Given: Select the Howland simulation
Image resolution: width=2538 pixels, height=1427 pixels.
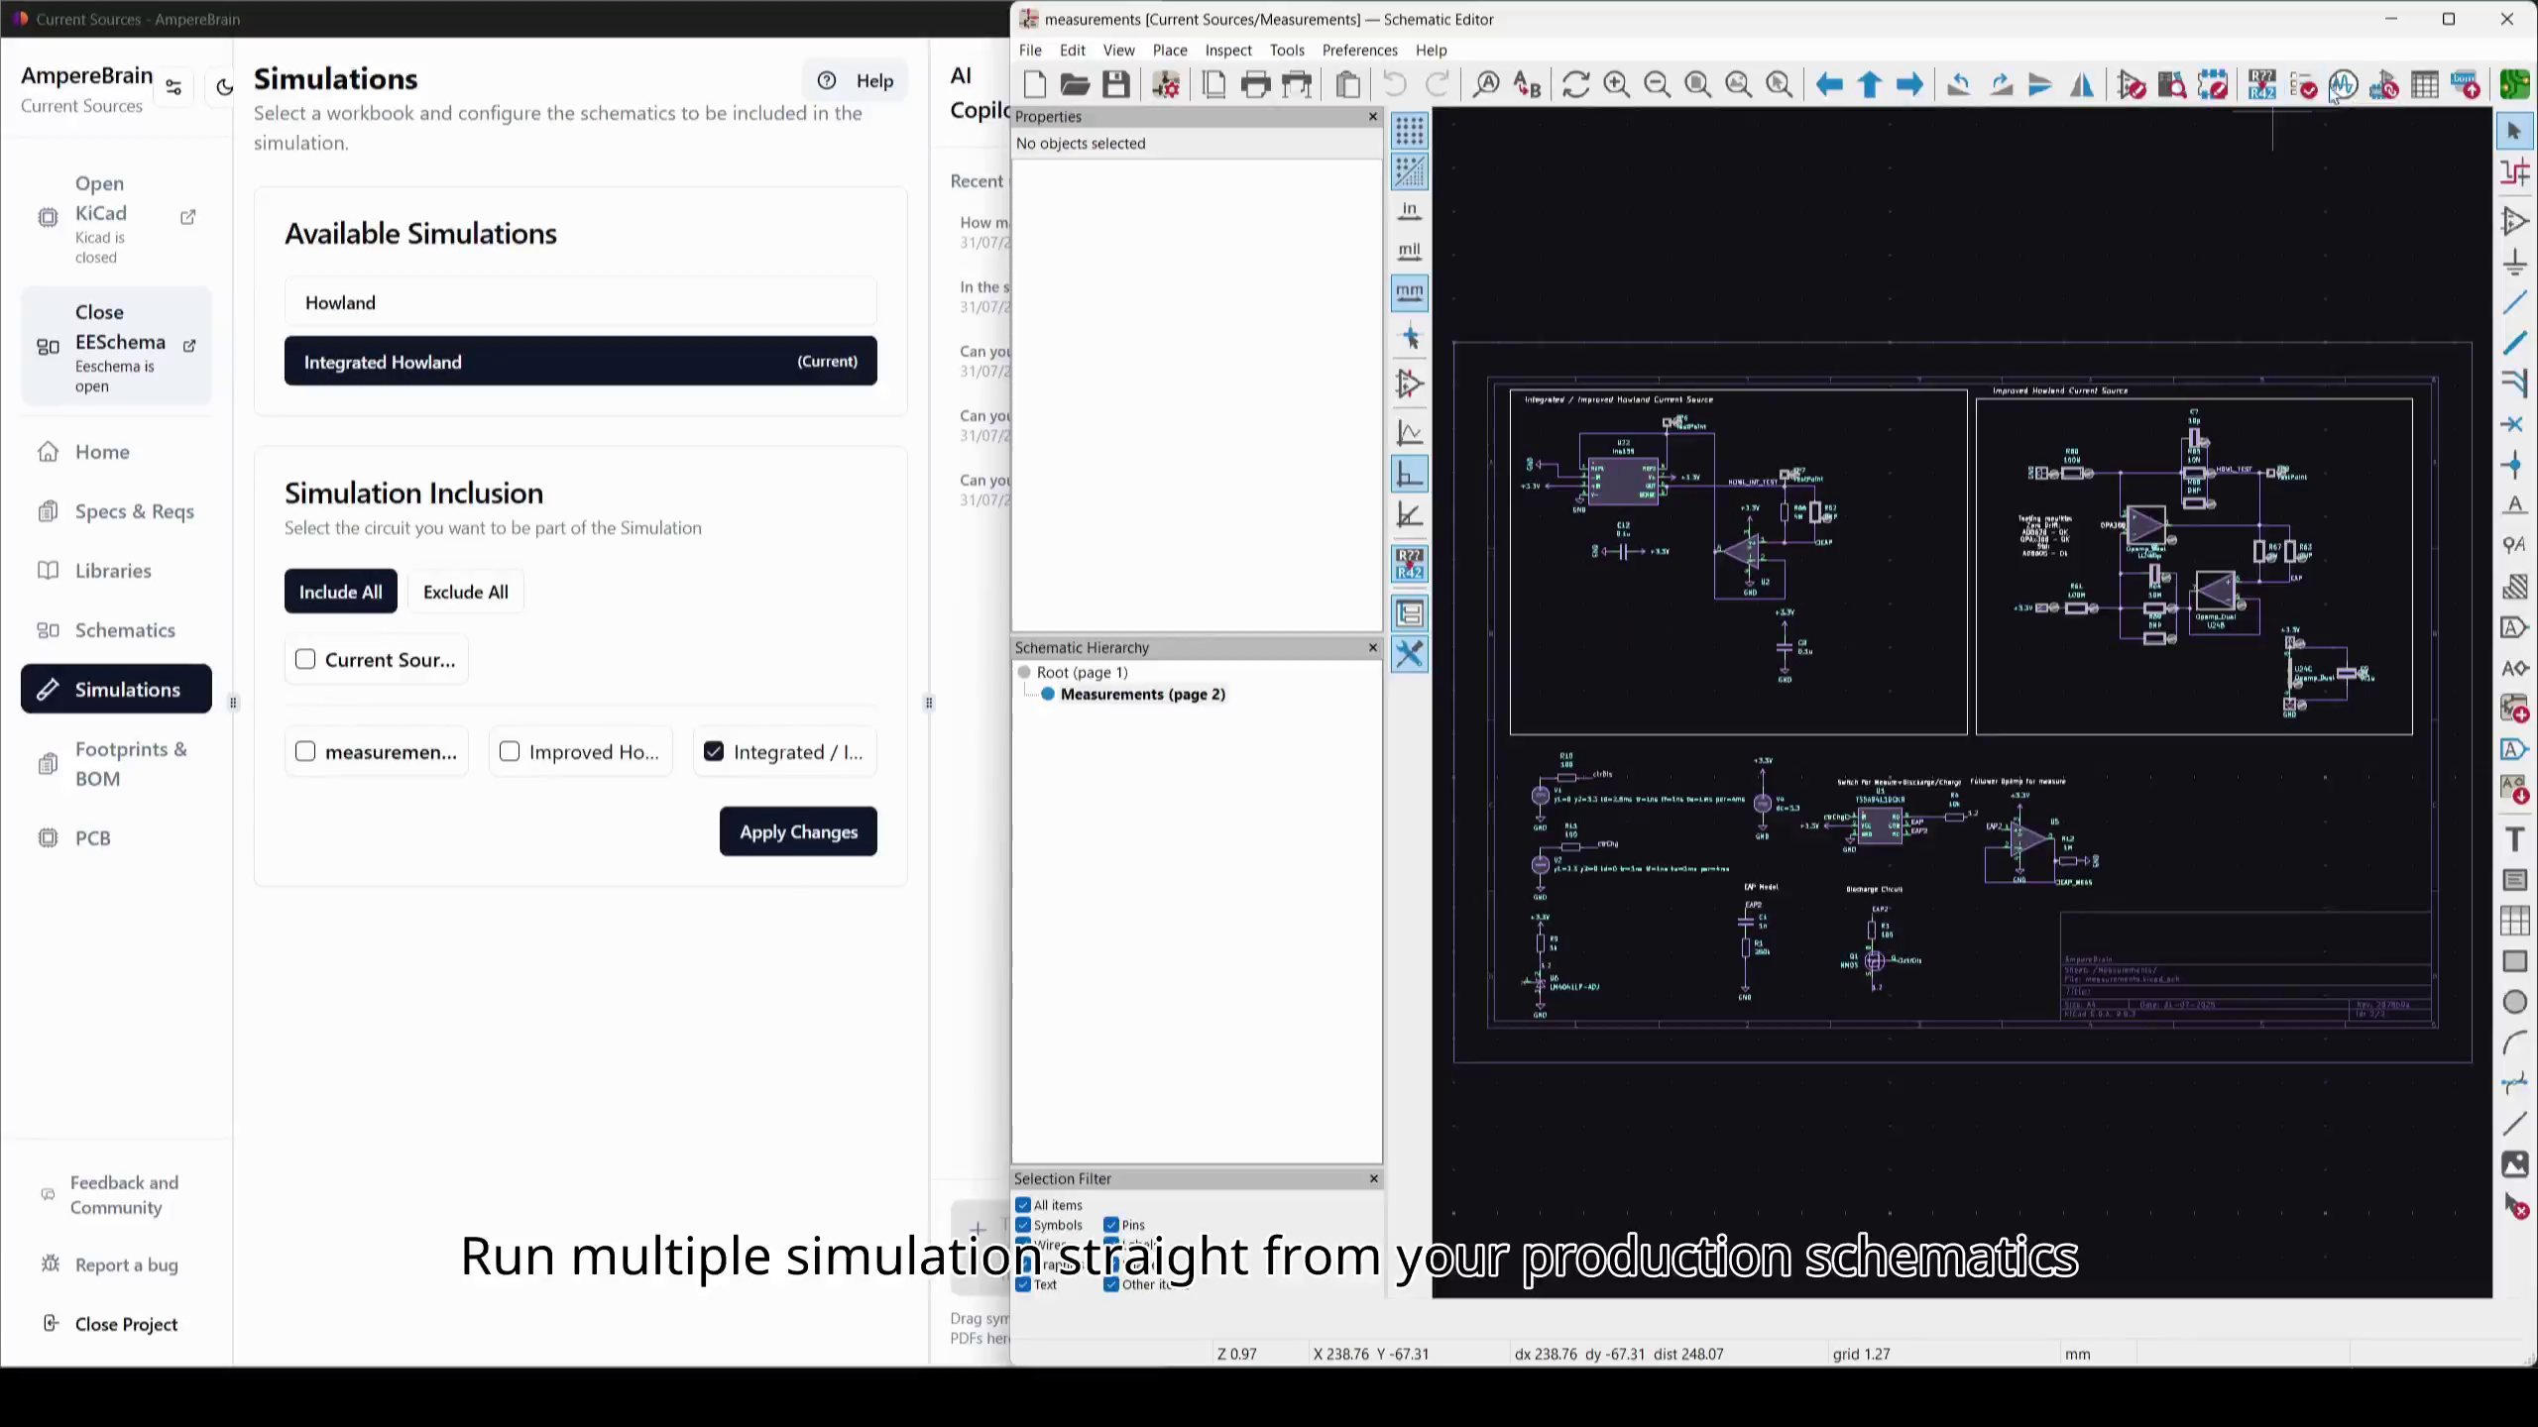Looking at the screenshot, I should (580, 302).
